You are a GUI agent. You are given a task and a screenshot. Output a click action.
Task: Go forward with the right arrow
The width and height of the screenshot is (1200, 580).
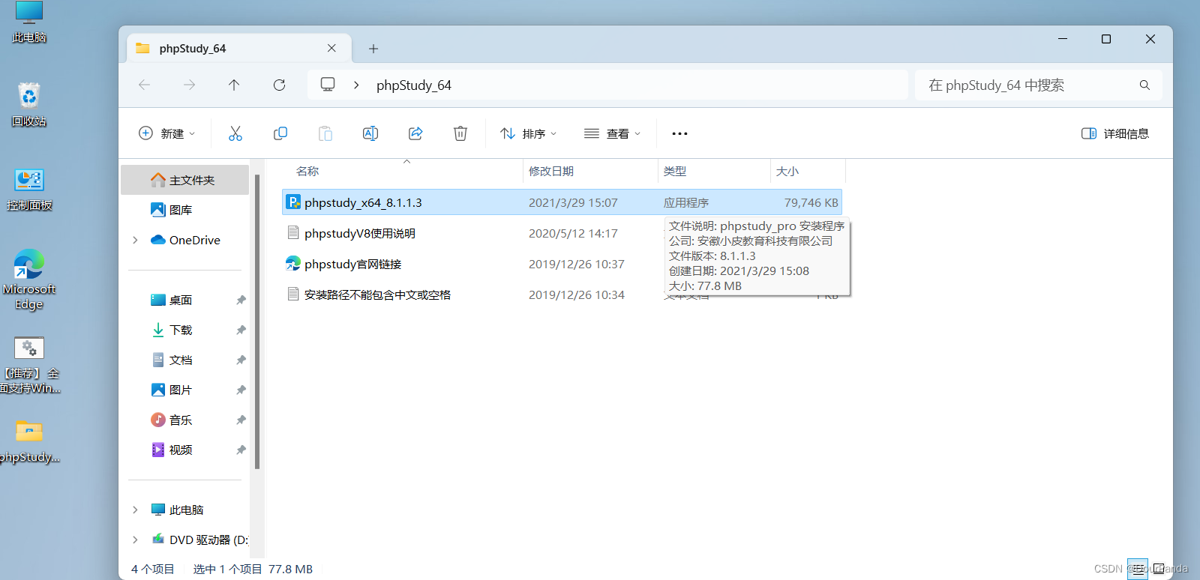[190, 85]
